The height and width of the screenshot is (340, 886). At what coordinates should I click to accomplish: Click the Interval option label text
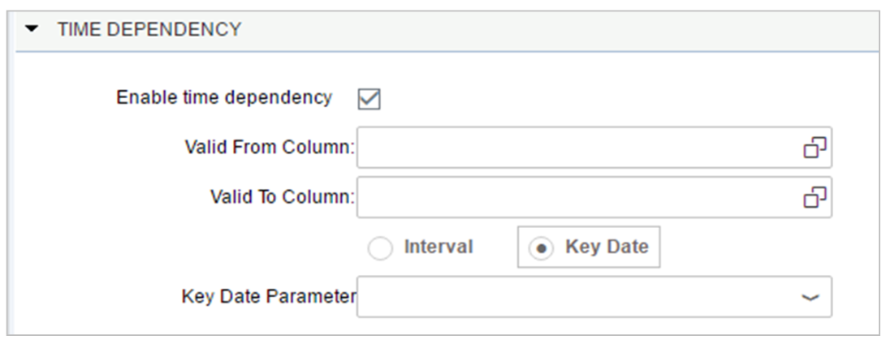439,247
